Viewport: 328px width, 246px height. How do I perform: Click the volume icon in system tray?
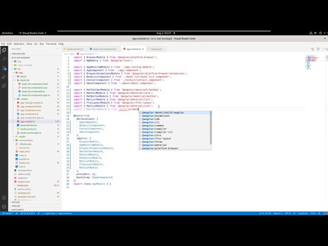click(316, 33)
